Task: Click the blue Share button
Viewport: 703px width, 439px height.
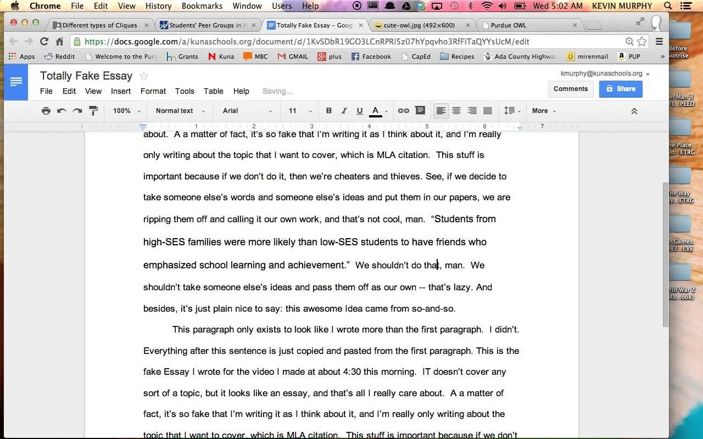Action: click(621, 89)
